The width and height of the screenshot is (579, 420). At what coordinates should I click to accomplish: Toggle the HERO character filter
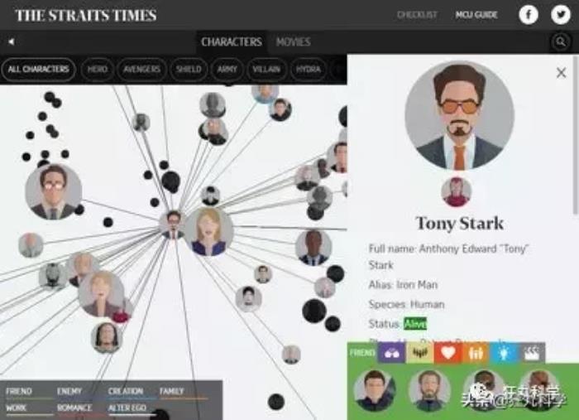[97, 69]
